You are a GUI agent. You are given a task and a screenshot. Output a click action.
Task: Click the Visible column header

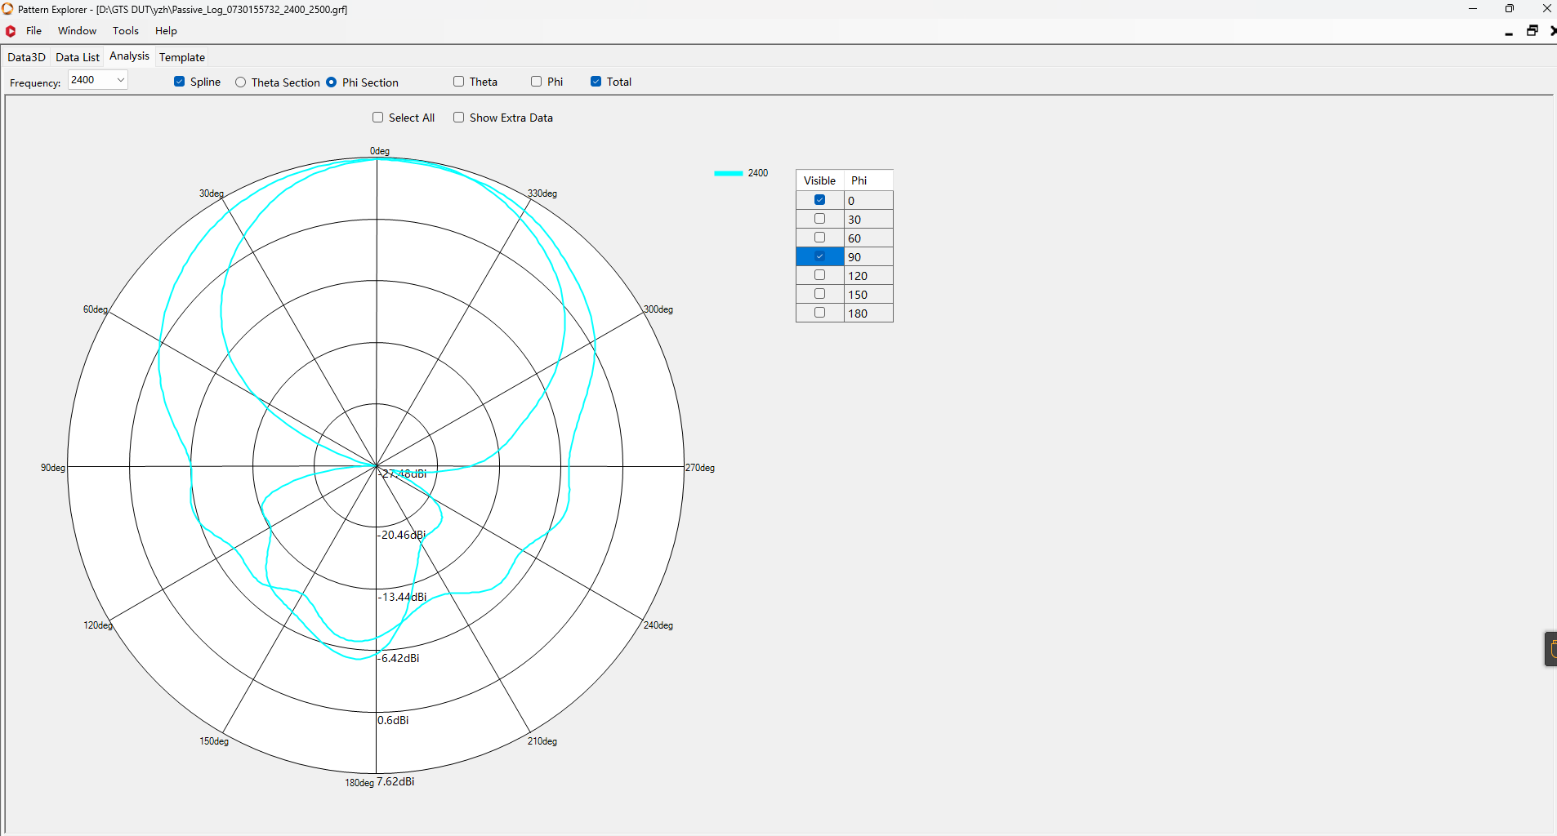(820, 180)
